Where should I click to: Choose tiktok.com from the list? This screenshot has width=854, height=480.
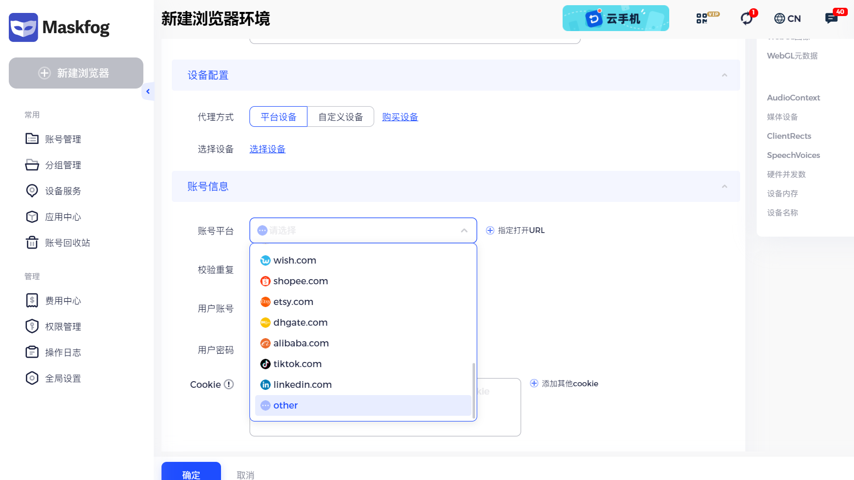click(363, 364)
